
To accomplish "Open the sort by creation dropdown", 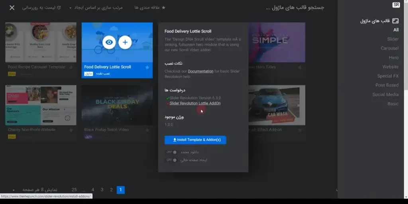I will (x=96, y=8).
